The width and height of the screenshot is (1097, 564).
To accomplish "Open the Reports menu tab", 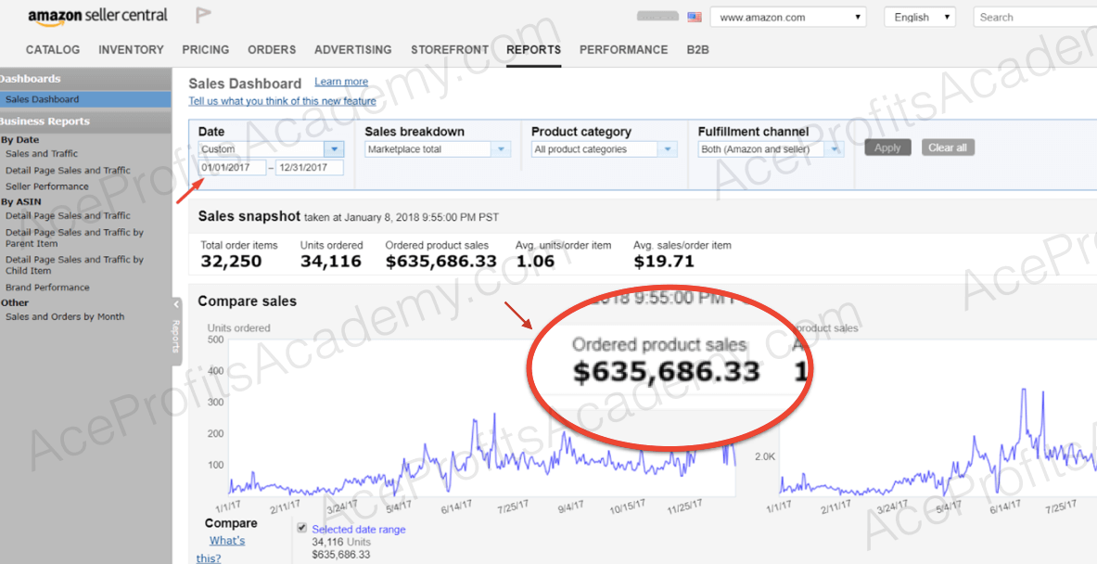I will (533, 50).
